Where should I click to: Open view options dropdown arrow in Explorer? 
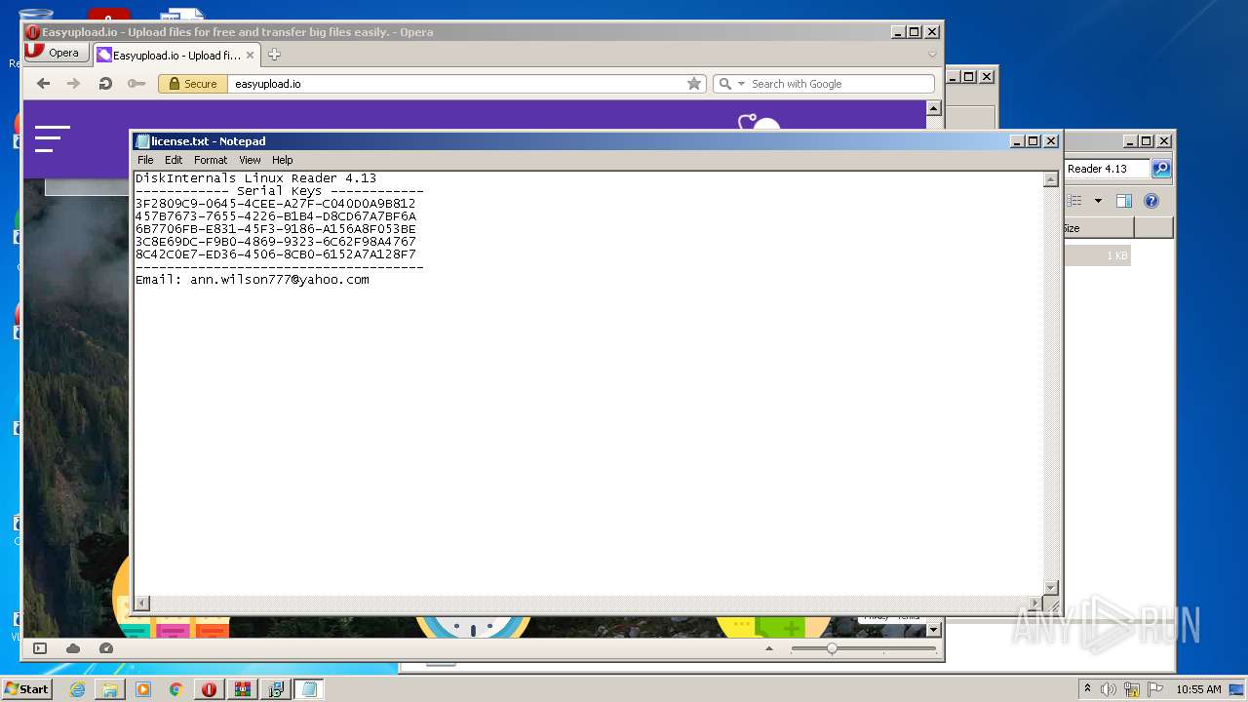[x=1098, y=201]
